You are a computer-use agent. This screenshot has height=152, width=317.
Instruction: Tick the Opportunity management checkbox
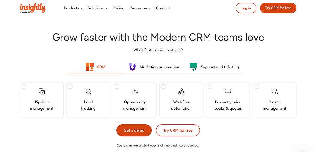[x=117, y=86]
